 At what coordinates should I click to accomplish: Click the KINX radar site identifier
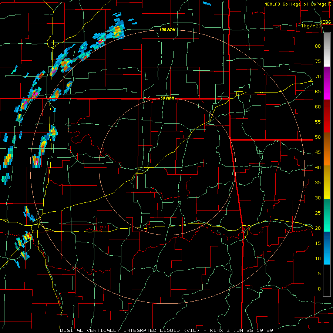pos(216,330)
